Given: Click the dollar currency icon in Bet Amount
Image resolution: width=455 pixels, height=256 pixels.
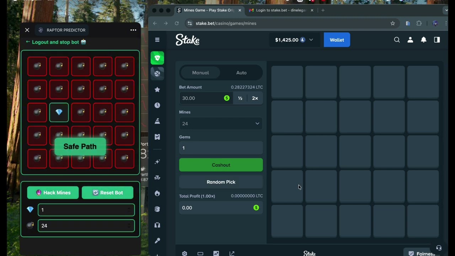Looking at the screenshot, I should 227,98.
